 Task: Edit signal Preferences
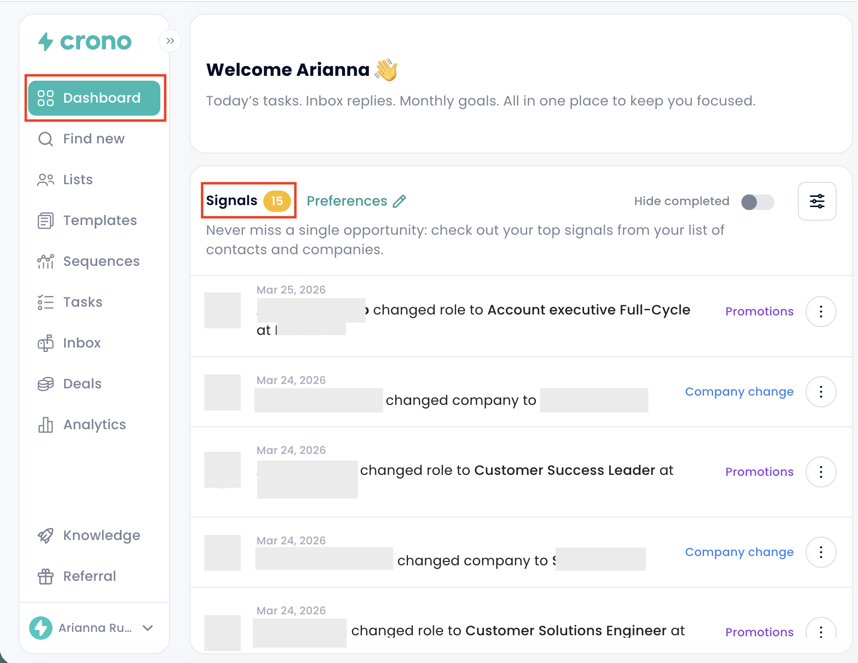click(x=356, y=201)
